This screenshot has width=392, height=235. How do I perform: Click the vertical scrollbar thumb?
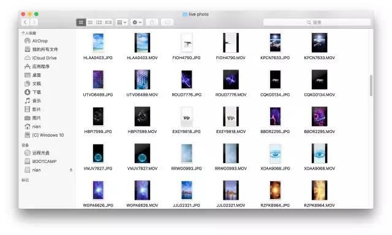tap(371, 85)
